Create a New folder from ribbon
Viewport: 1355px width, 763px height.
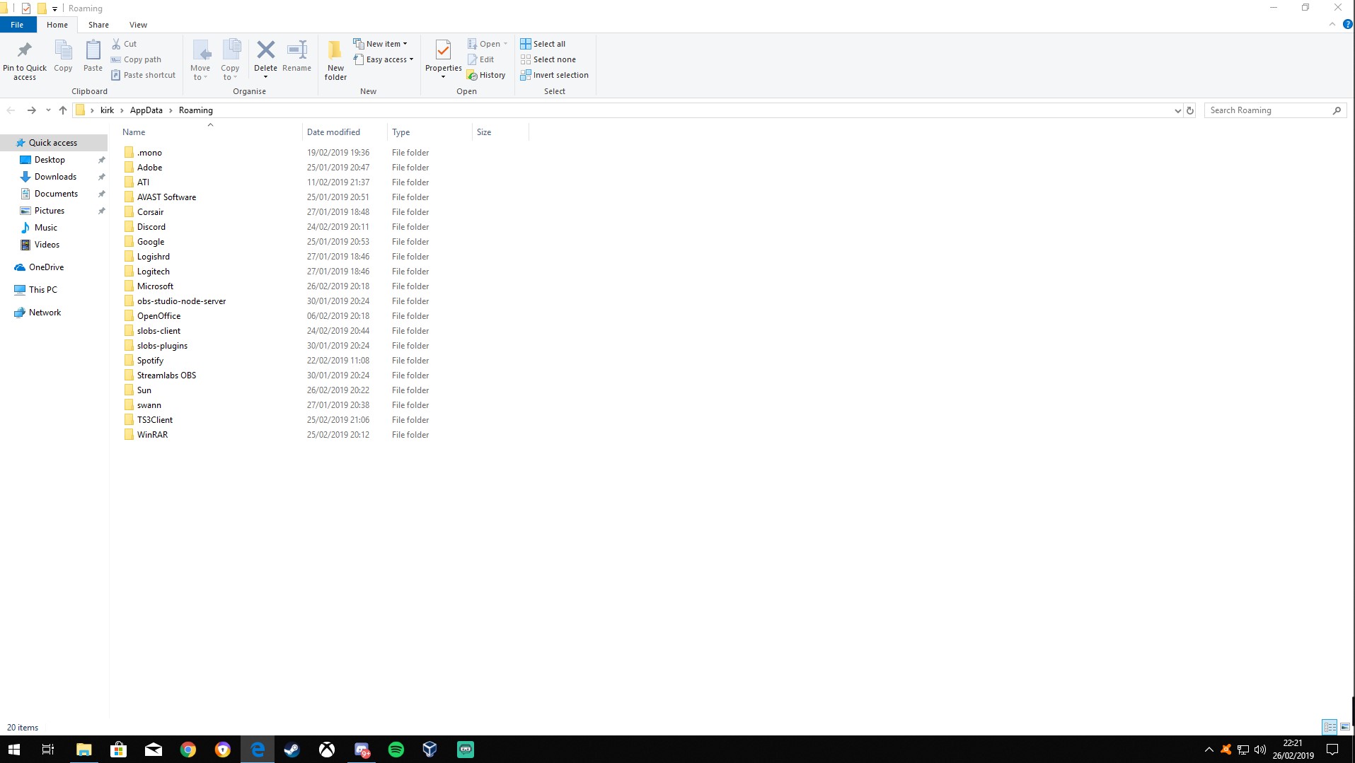click(x=335, y=60)
